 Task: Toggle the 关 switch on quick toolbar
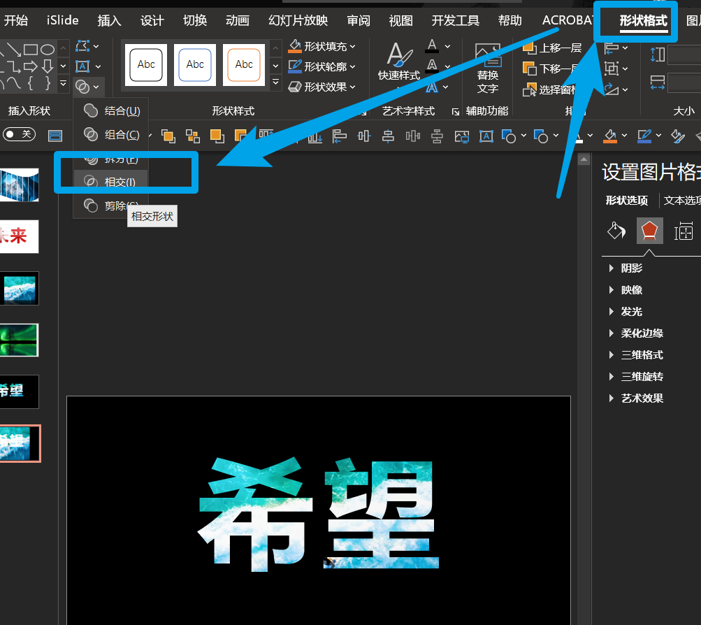click(x=20, y=134)
